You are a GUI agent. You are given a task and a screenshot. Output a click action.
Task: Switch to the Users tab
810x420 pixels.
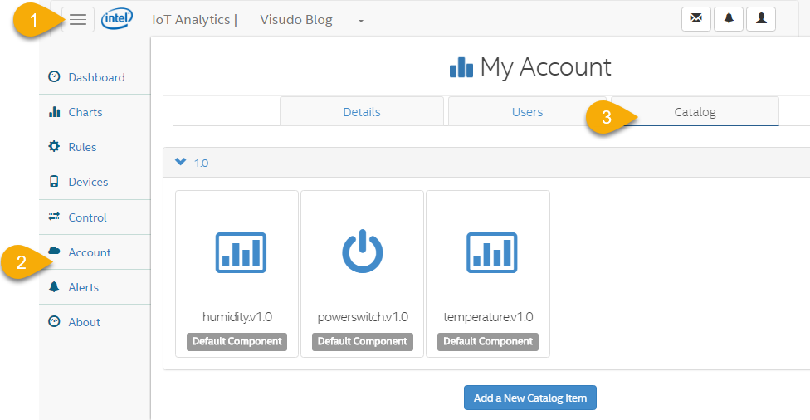pos(527,112)
